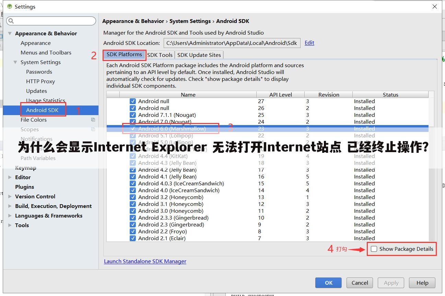Click OK to confirm settings
The width and height of the screenshot is (445, 296).
[x=328, y=283]
